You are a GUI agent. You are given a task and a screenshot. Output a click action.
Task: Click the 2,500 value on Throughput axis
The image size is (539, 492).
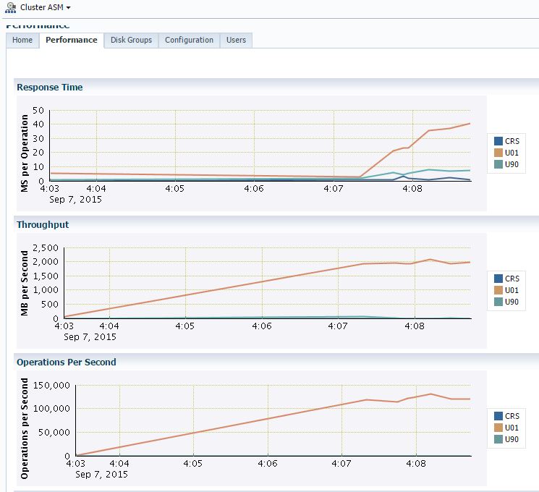click(x=46, y=248)
